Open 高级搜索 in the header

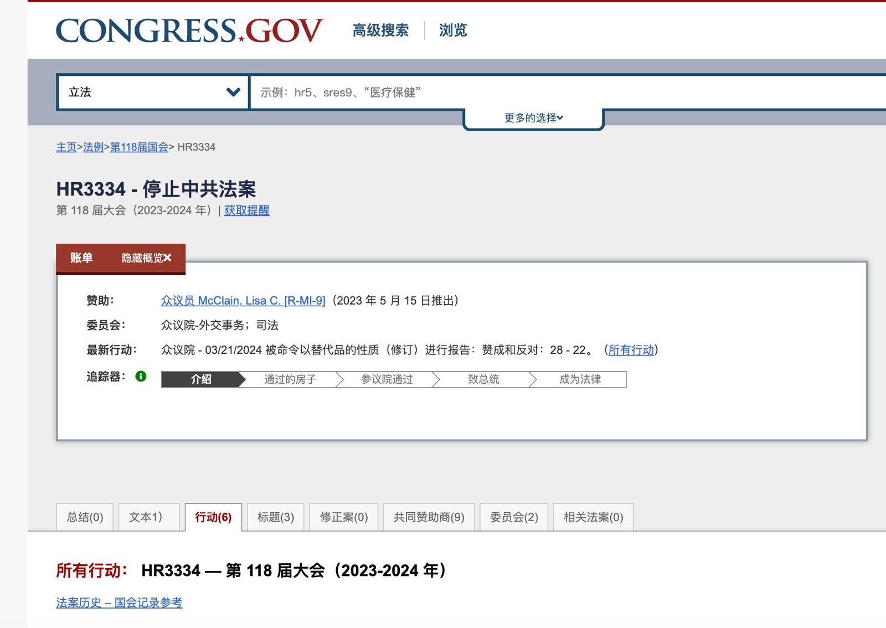coord(381,30)
